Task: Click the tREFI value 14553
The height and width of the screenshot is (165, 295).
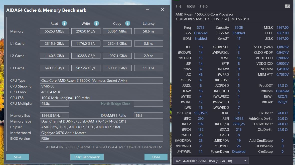Action: point(239,118)
